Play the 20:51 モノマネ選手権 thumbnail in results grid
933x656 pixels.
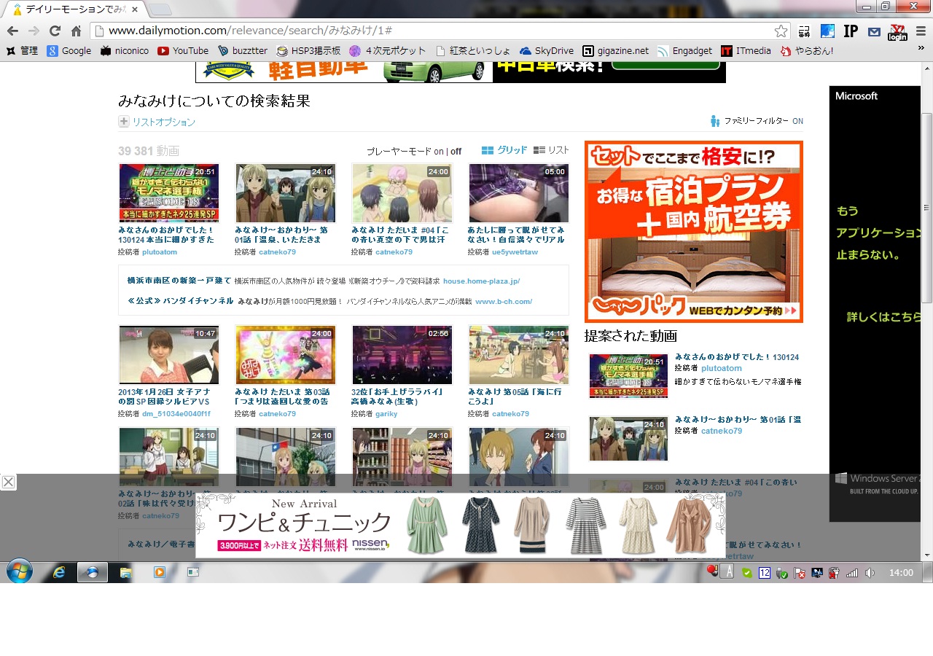click(x=169, y=193)
